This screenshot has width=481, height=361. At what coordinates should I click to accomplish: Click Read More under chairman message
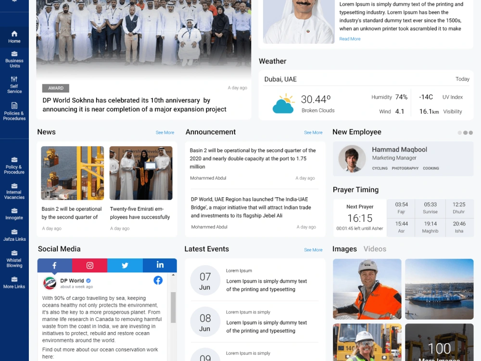tap(350, 39)
